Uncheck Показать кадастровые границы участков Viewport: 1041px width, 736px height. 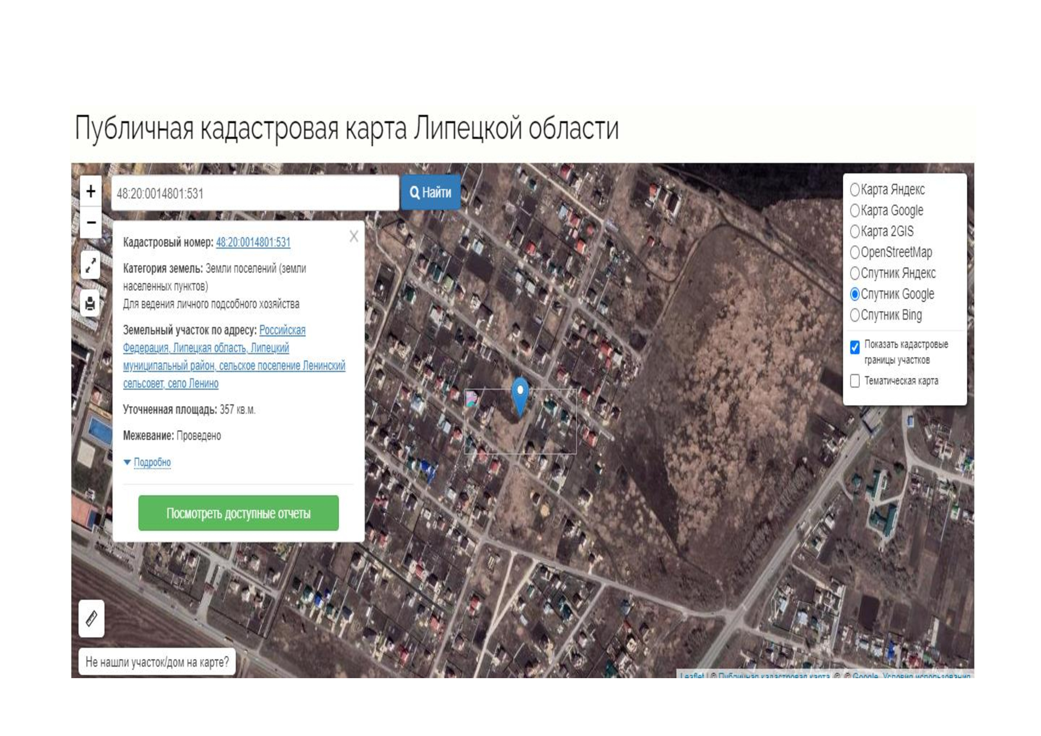(855, 347)
